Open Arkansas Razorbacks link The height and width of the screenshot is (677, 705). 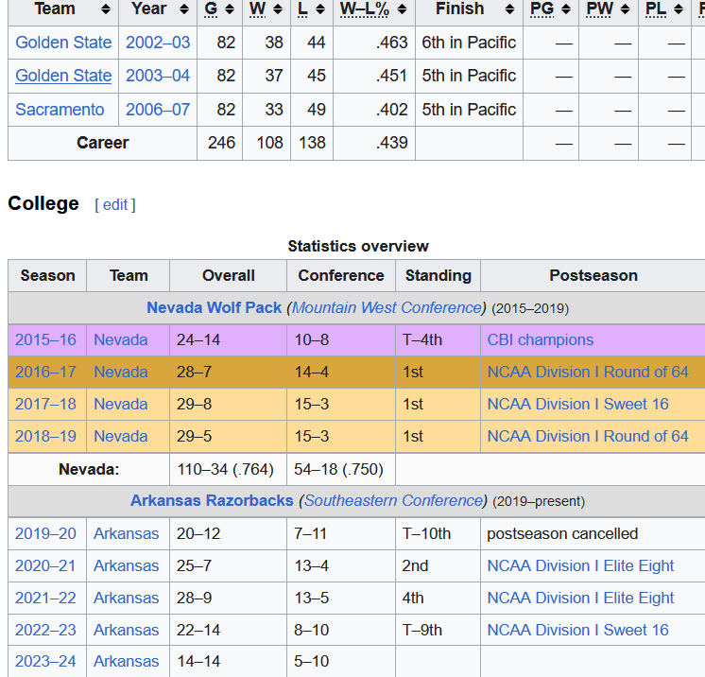(212, 501)
